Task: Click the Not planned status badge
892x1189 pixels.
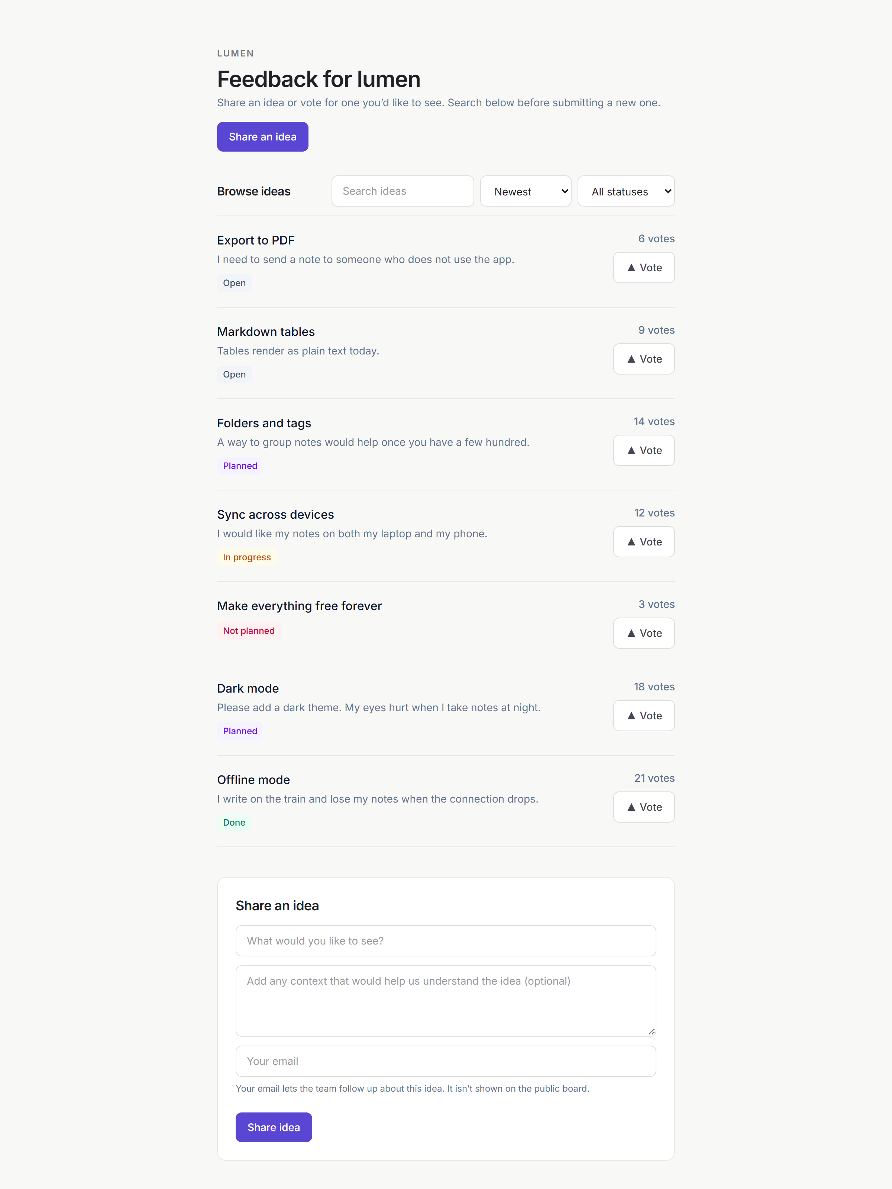Action: tap(248, 631)
